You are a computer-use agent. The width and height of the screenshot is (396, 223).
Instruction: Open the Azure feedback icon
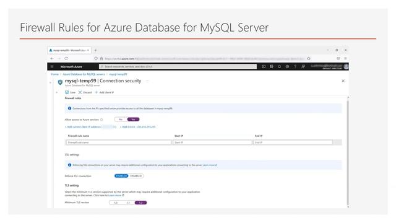303,66
